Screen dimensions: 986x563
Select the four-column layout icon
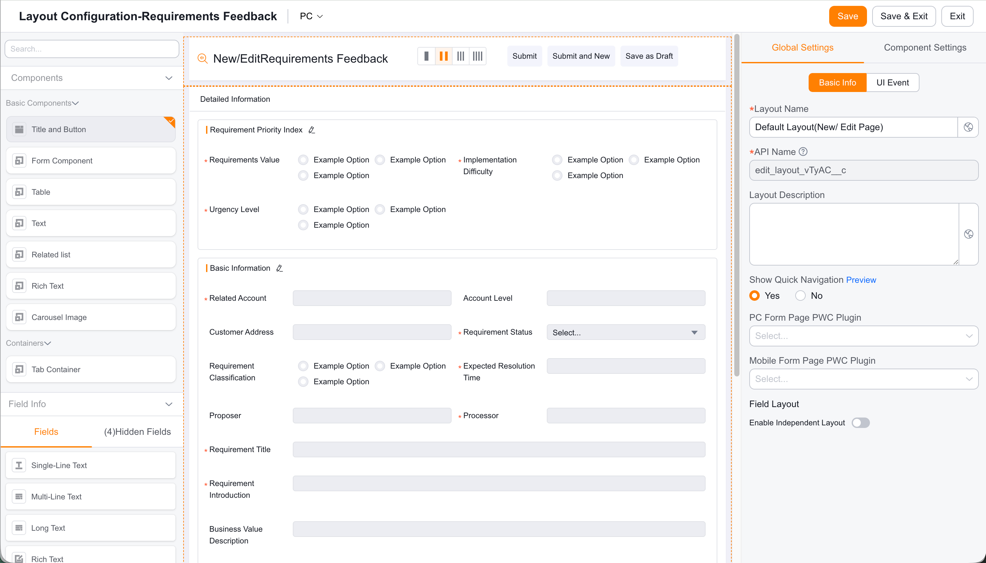click(x=478, y=56)
